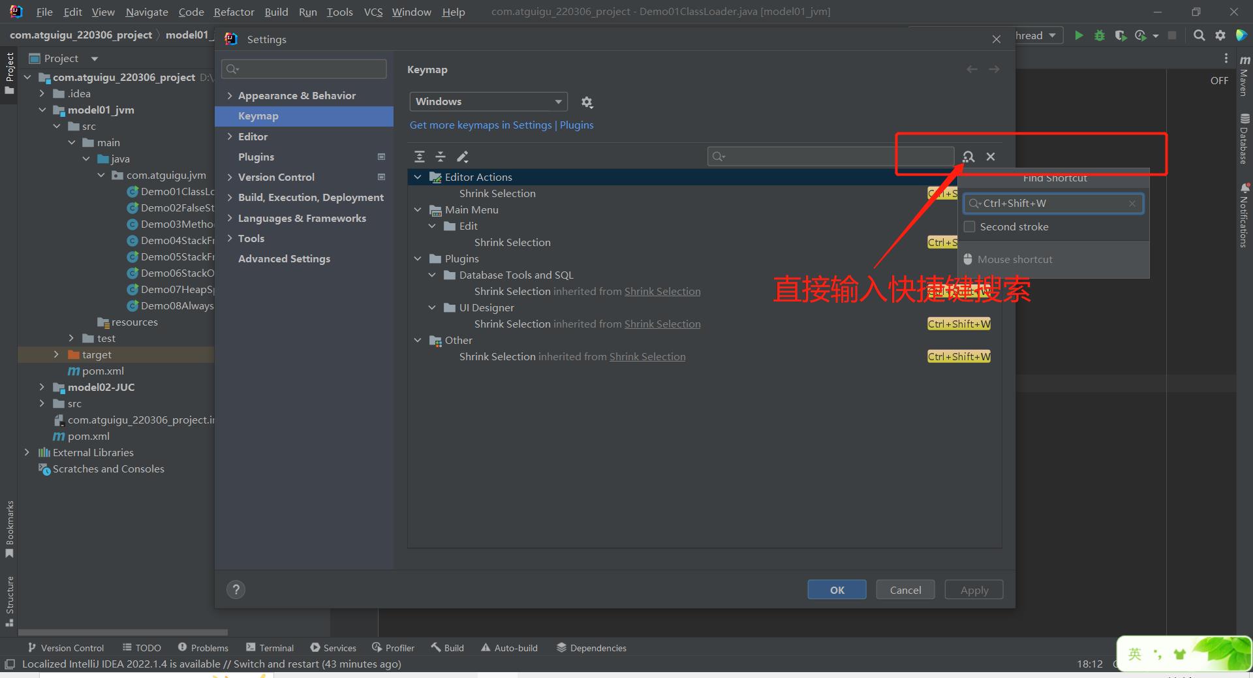Image resolution: width=1253 pixels, height=678 pixels.
Task: Clear the Ctrl+Shift+W shortcut field
Action: tap(1132, 204)
